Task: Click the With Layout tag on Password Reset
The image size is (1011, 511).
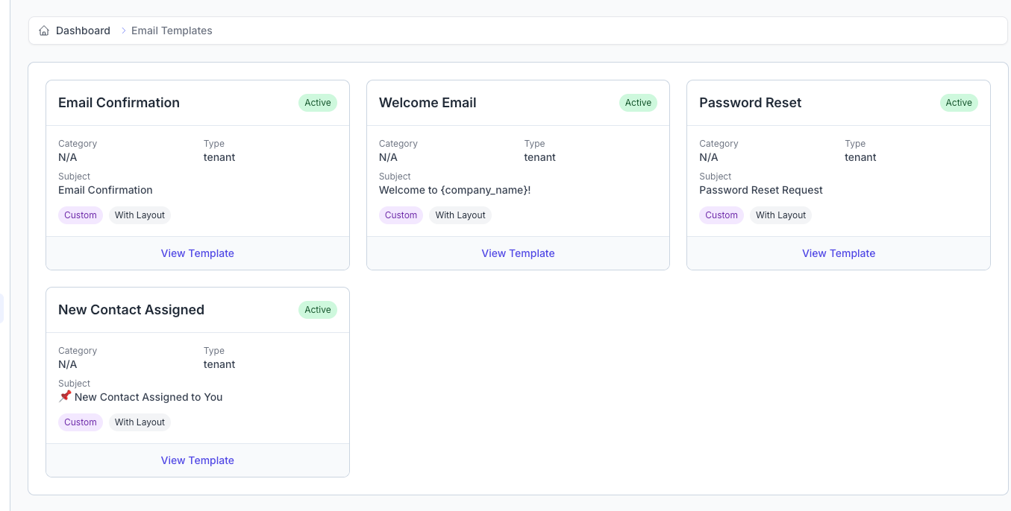Action: point(780,215)
